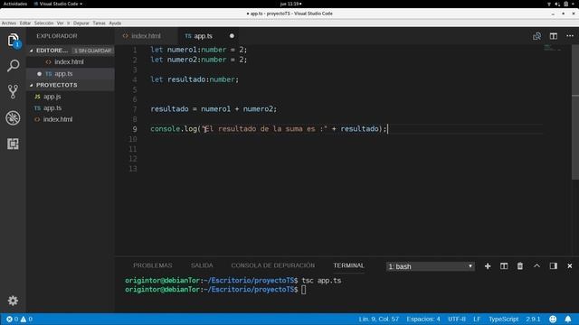Image resolution: width=579 pixels, height=325 pixels.
Task: Move the panel to the right side
Action: [x=553, y=266]
